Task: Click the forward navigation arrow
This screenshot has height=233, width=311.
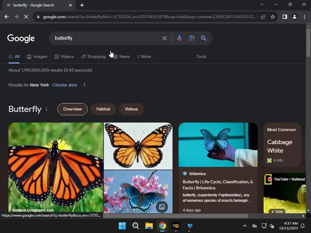Action: [x=16, y=17]
